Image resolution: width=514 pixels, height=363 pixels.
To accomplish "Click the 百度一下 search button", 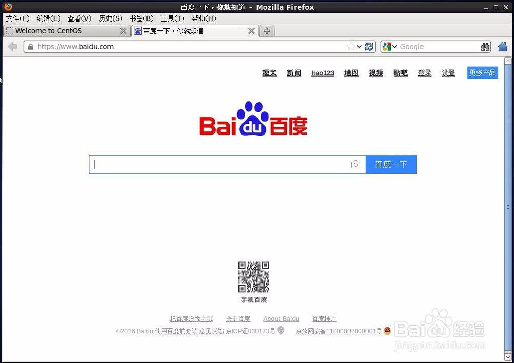I will click(x=391, y=164).
